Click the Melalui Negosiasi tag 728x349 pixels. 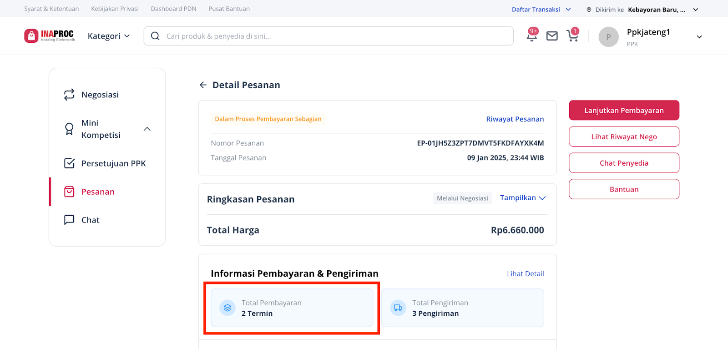[462, 198]
